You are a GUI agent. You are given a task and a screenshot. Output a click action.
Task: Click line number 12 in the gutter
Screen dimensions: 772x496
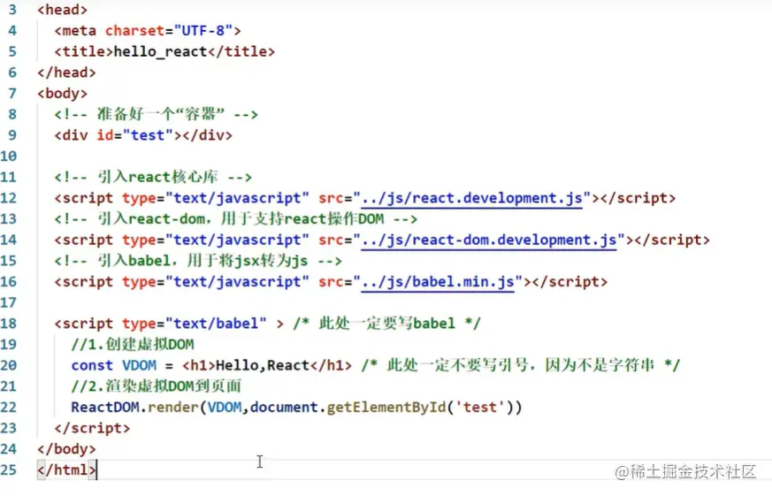[8, 198]
